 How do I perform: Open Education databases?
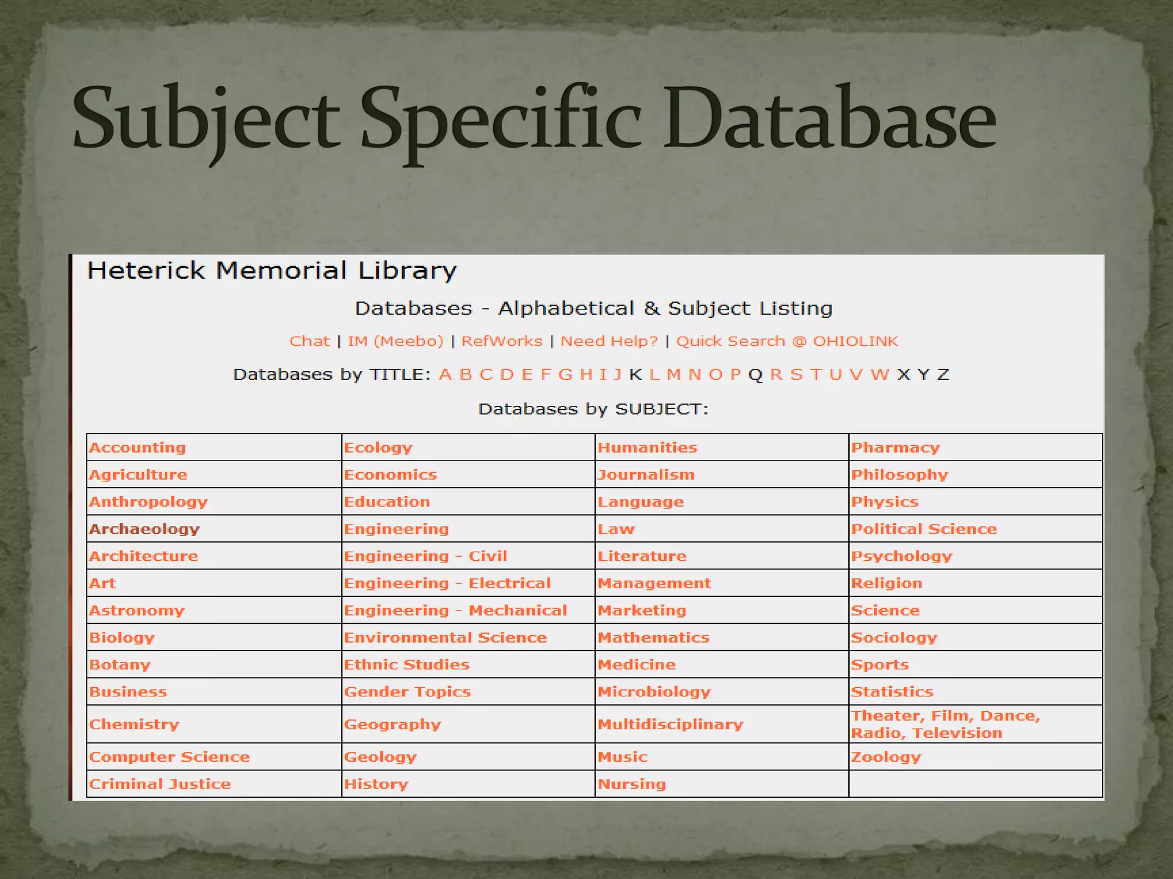[387, 502]
